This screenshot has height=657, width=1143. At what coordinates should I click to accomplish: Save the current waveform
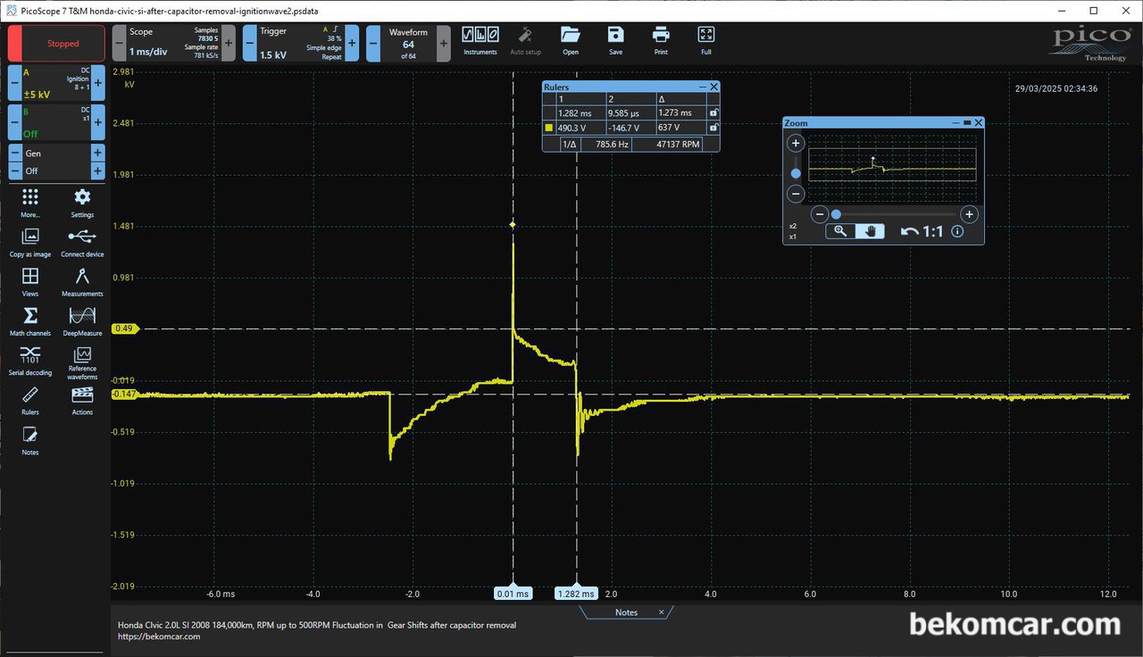615,41
